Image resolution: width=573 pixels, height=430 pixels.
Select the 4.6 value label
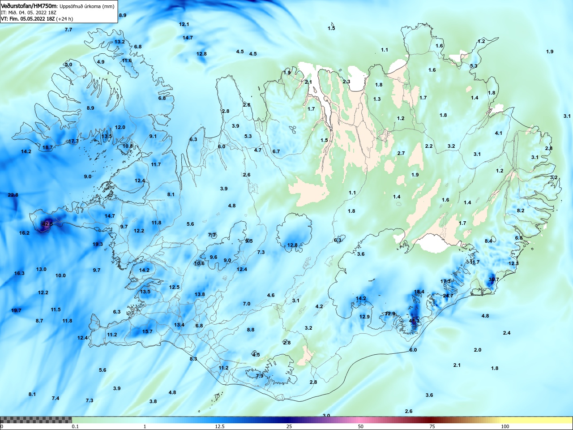click(x=271, y=295)
